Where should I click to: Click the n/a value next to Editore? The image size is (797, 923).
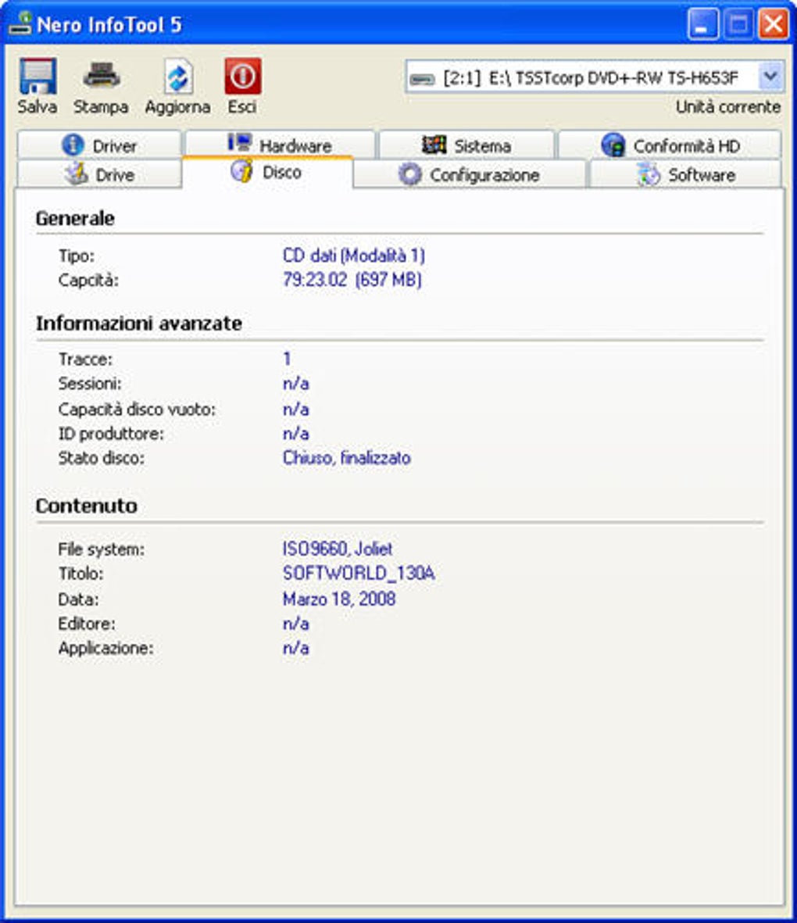(x=295, y=624)
